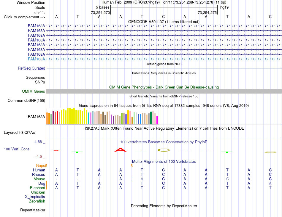Viewport: 282px width, 217px height.
Task: Open the RefSeq Curated track label
Action: point(31,68)
